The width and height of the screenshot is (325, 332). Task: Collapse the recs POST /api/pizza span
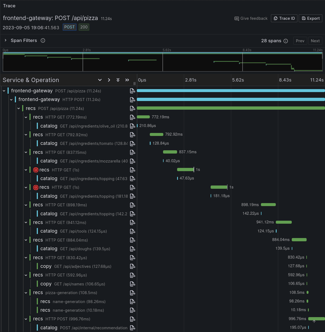coord(19,108)
